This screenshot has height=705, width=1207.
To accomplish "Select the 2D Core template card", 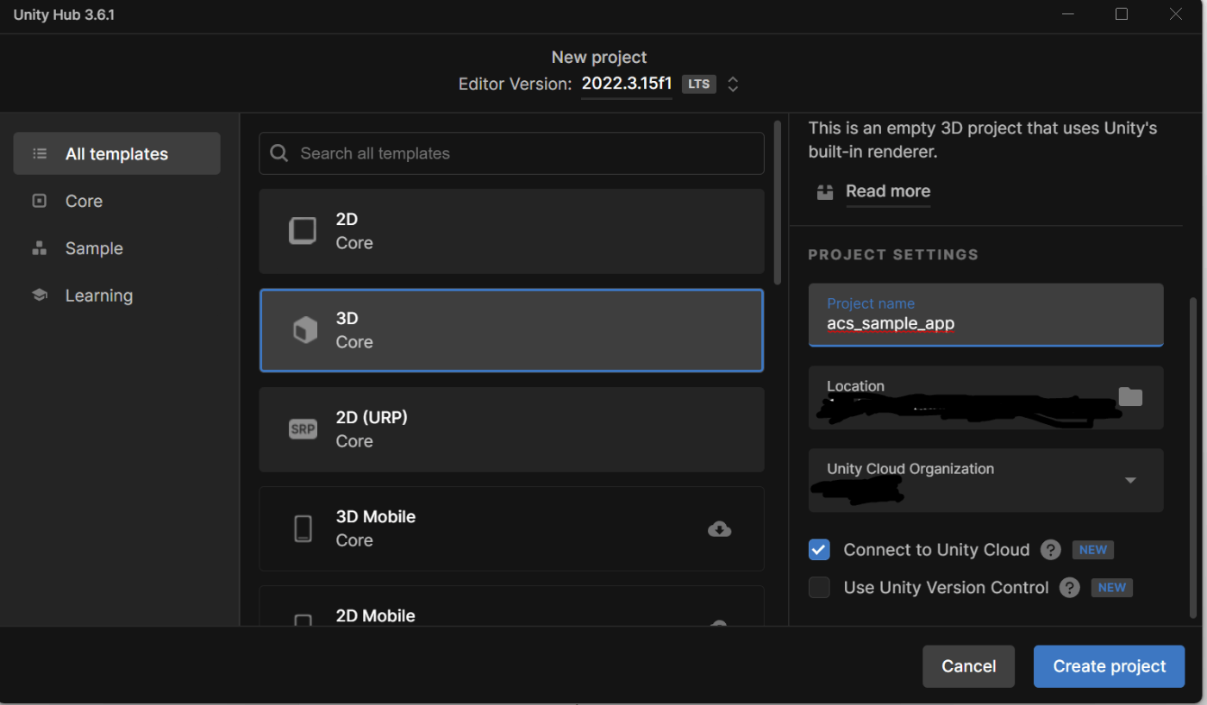I will coord(511,231).
